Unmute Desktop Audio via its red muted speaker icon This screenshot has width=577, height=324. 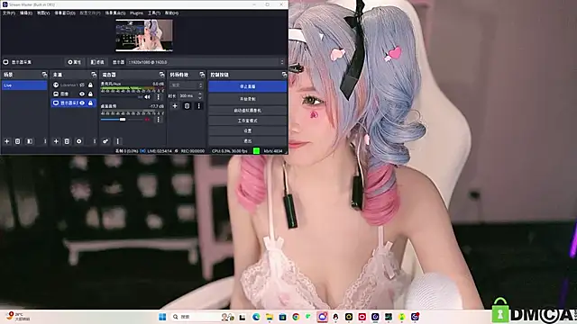(x=147, y=120)
